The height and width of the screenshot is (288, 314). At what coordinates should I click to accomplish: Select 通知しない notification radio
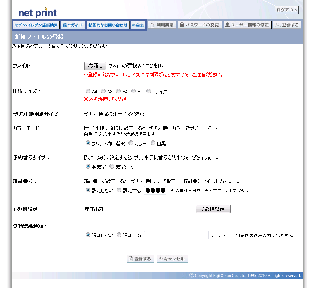pyautogui.click(x=88, y=235)
